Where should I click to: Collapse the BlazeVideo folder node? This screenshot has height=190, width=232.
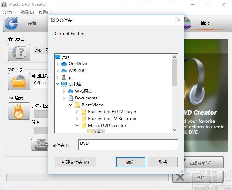71,105
